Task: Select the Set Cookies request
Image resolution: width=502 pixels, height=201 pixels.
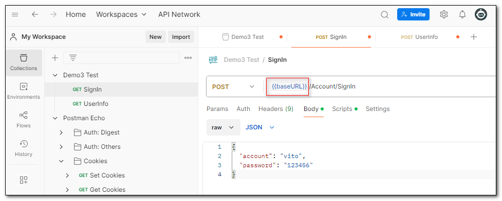Action: (102, 175)
